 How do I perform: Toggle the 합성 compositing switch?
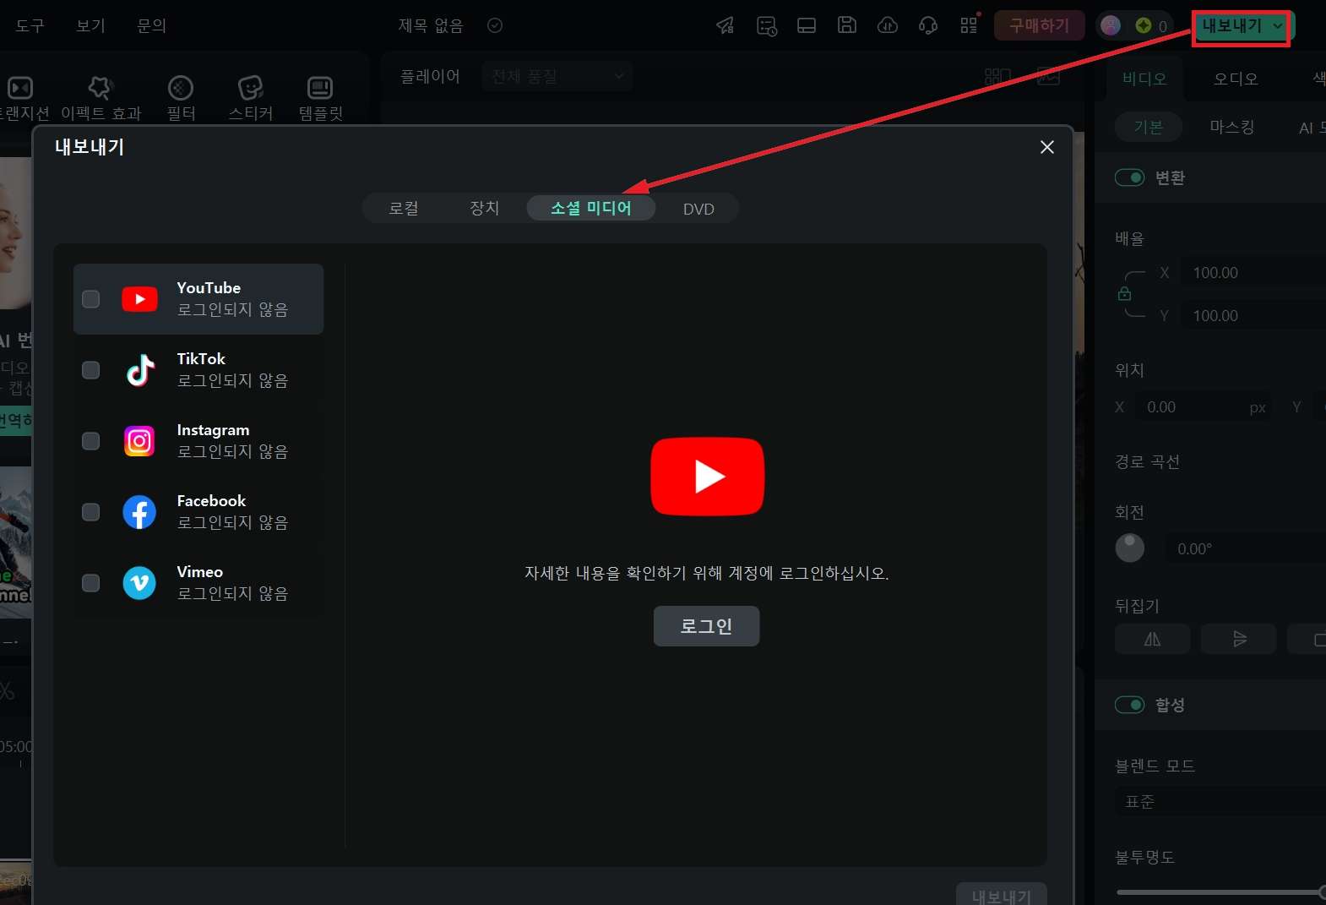pyautogui.click(x=1129, y=705)
